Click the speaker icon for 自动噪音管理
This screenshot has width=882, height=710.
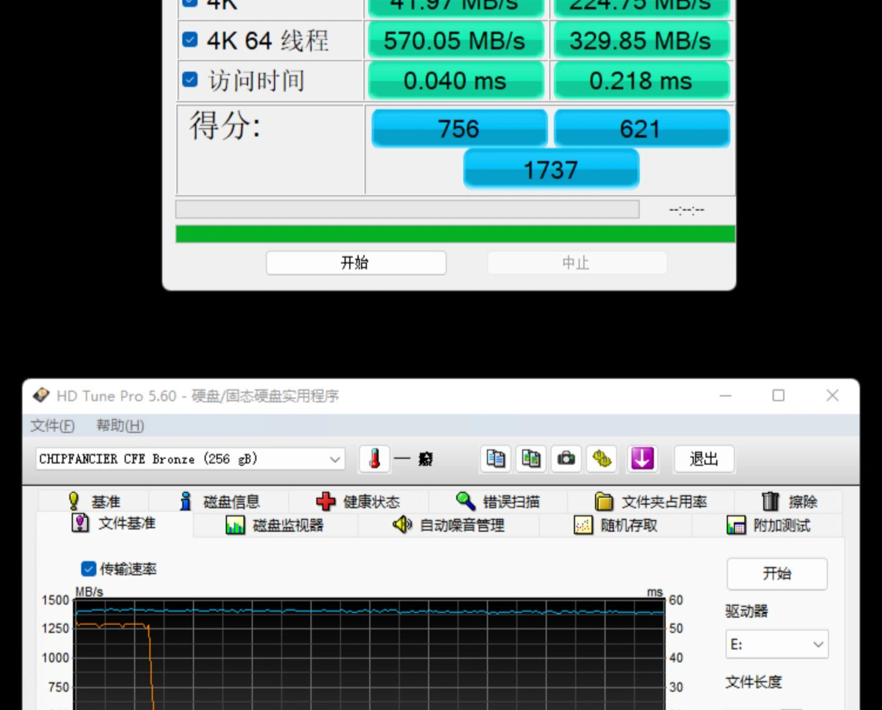(x=402, y=525)
